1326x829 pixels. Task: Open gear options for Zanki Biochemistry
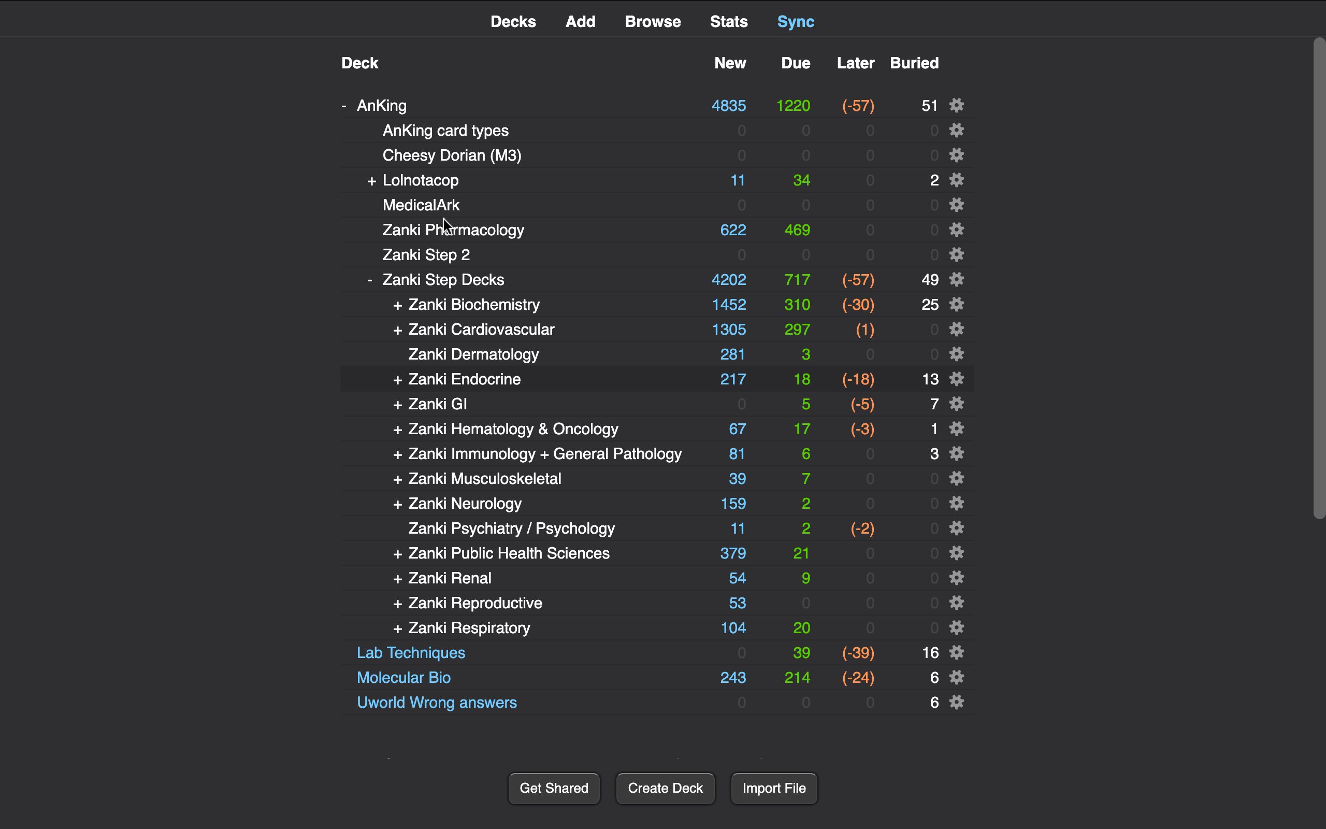click(x=956, y=304)
